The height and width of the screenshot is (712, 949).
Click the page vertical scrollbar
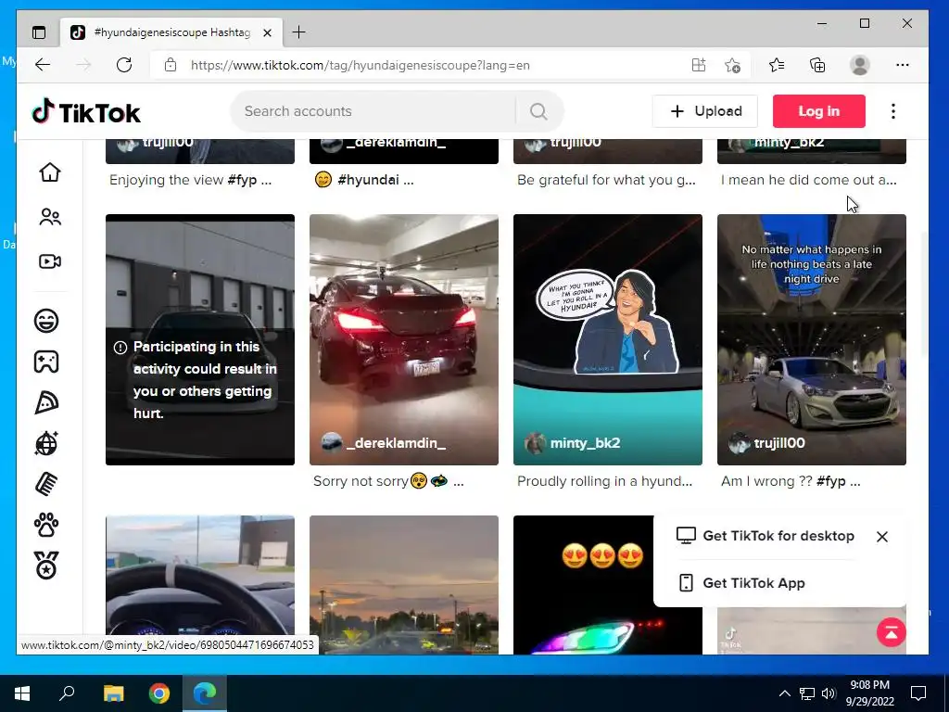point(924,297)
